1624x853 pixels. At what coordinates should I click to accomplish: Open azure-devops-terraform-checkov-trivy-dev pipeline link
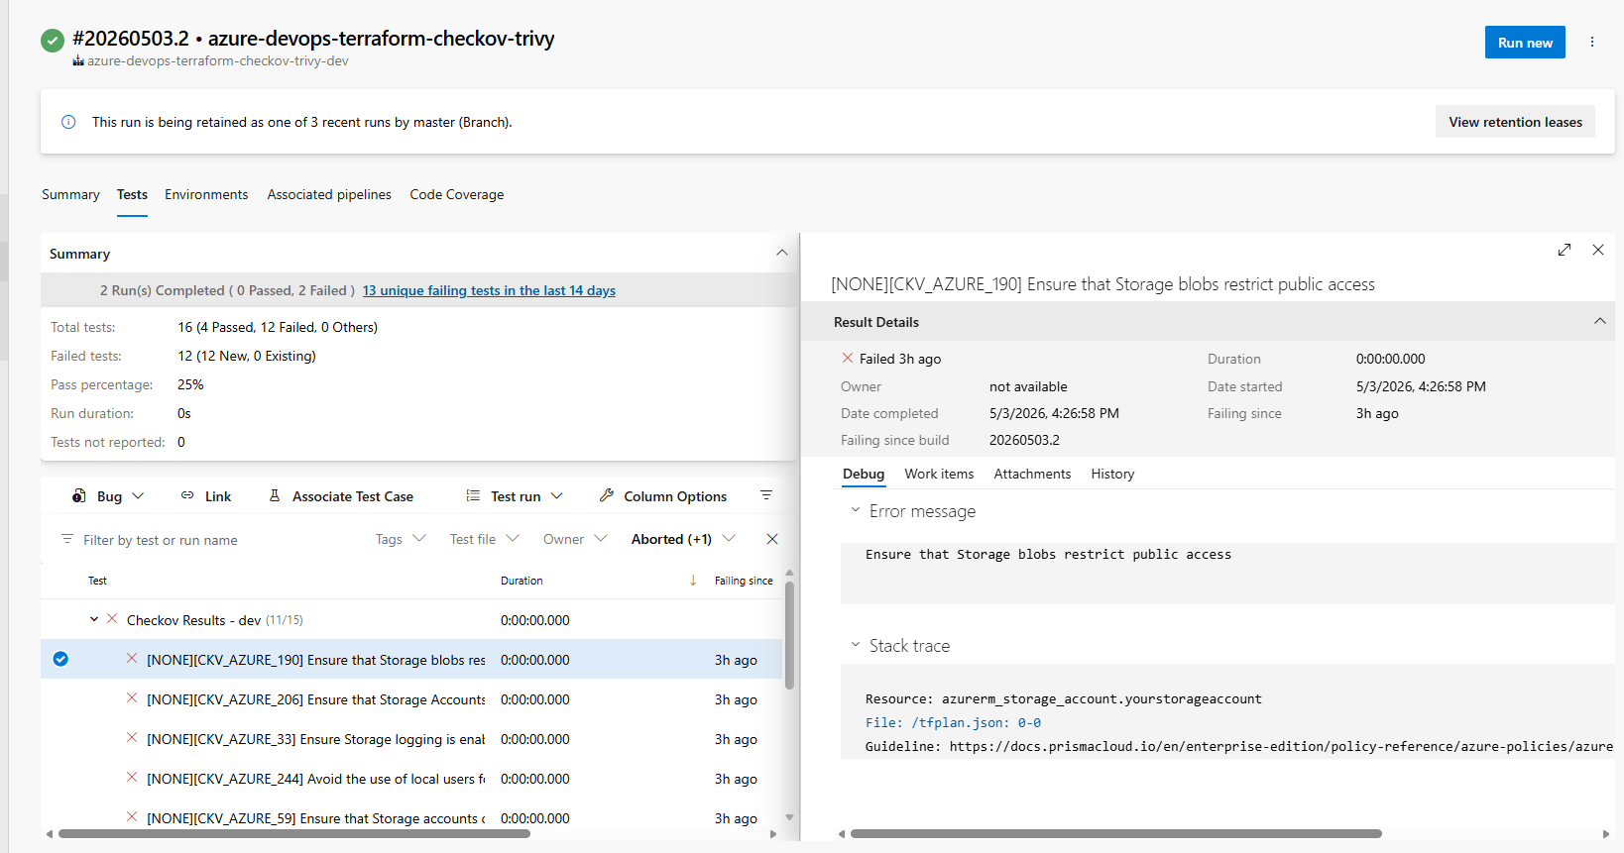tap(218, 61)
